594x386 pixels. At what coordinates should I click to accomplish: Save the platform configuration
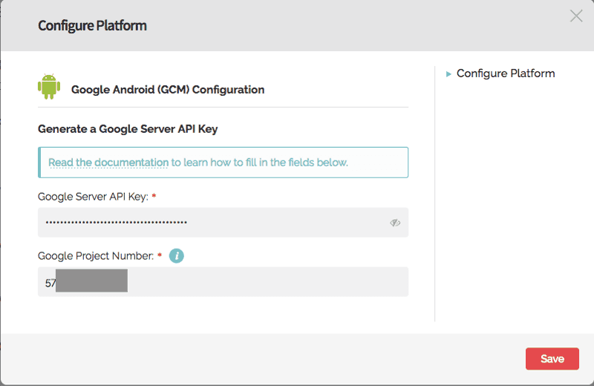(552, 359)
